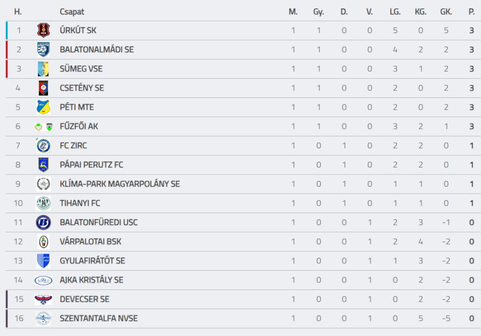Click the Gyulafirátót SE striped crest

pyautogui.click(x=43, y=261)
